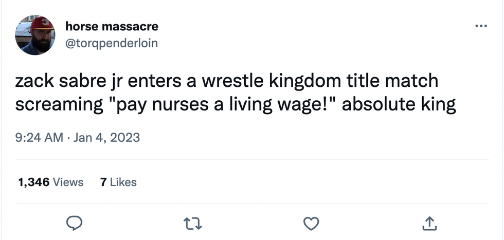Retweet the zack sabre jr post

point(193,223)
